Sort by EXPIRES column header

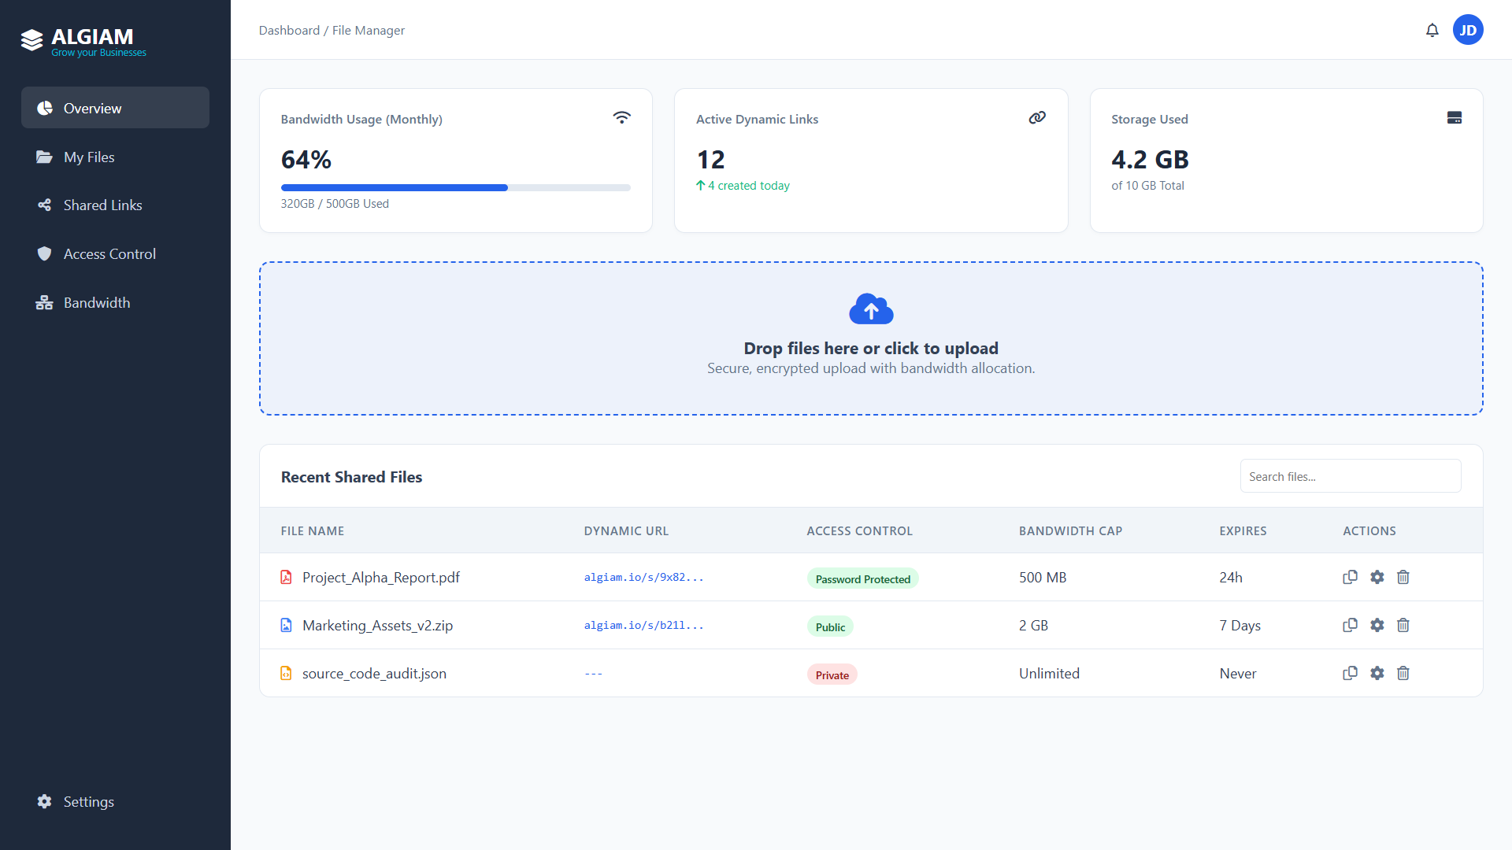(x=1242, y=530)
